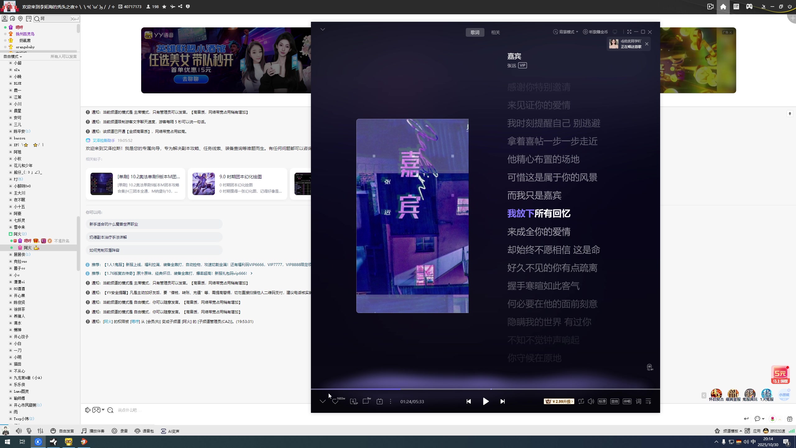This screenshot has height=448, width=796.
Task: Click the VIP download icon in the player
Action: tap(353, 401)
